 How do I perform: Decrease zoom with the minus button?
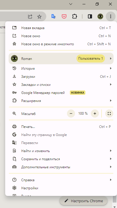coord(71,114)
